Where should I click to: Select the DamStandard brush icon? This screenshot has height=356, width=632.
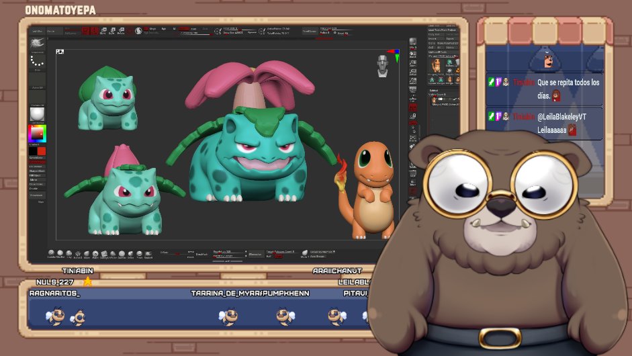pos(122,254)
